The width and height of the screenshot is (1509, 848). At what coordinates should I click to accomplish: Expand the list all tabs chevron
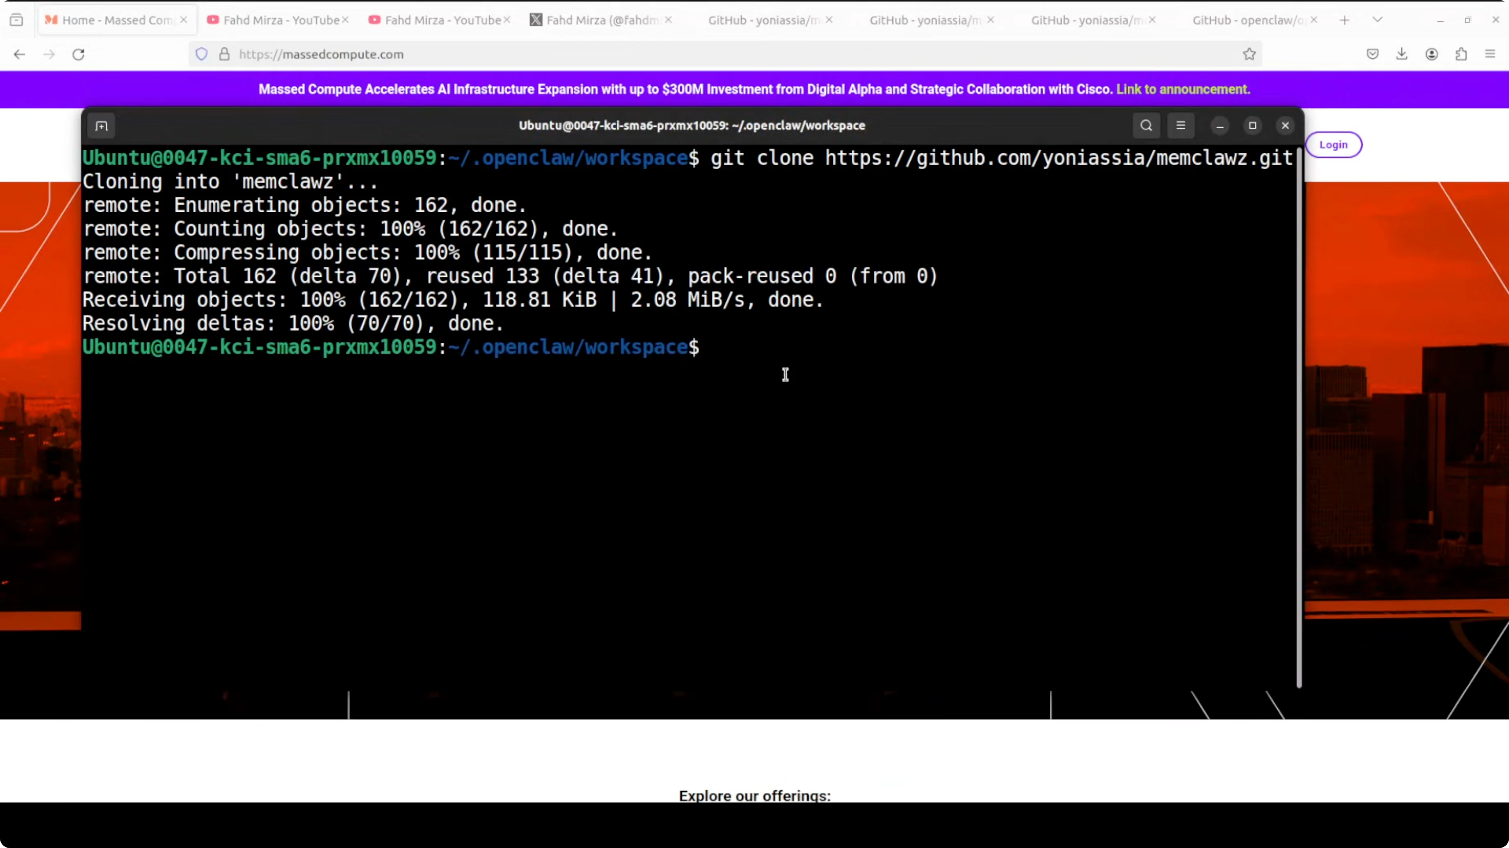(1377, 20)
